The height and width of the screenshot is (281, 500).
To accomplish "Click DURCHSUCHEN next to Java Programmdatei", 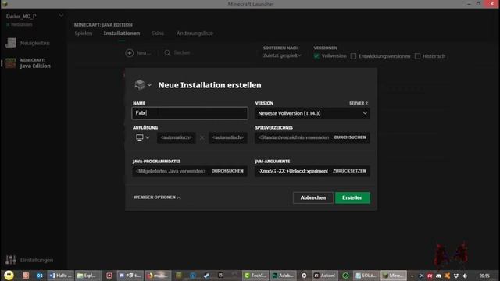I will click(x=227, y=171).
